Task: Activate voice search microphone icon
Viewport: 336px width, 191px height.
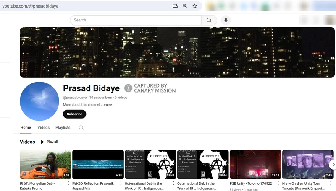Action: coord(226,20)
